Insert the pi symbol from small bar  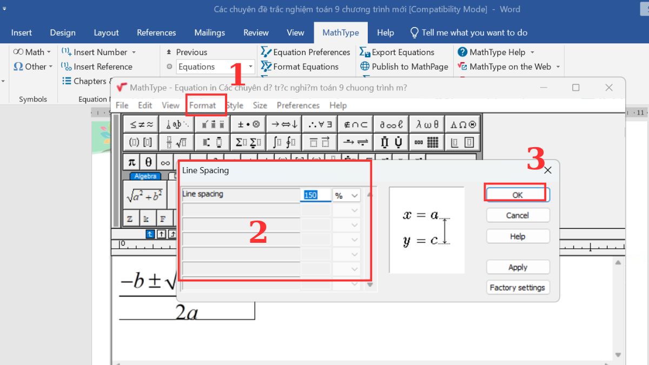point(132,162)
